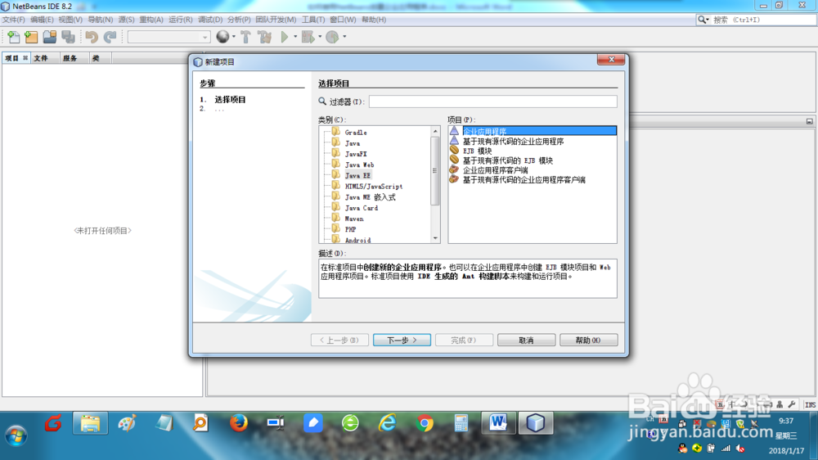Open Internet Explorer from the taskbar

point(387,423)
